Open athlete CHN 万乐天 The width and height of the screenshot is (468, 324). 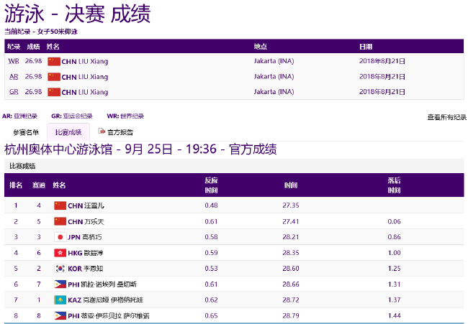pos(86,221)
